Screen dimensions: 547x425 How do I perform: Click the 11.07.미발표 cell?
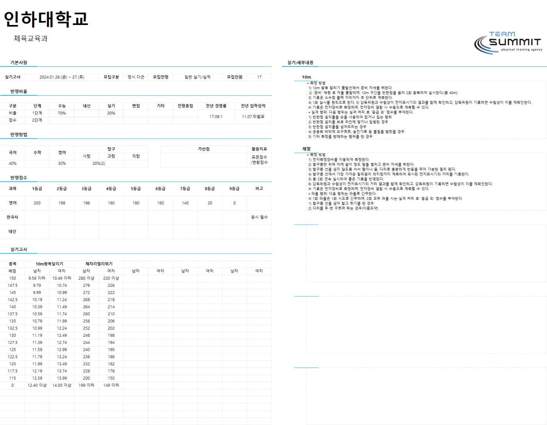(x=253, y=116)
